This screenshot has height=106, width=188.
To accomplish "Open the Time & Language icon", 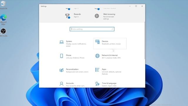I will pos(97,84).
